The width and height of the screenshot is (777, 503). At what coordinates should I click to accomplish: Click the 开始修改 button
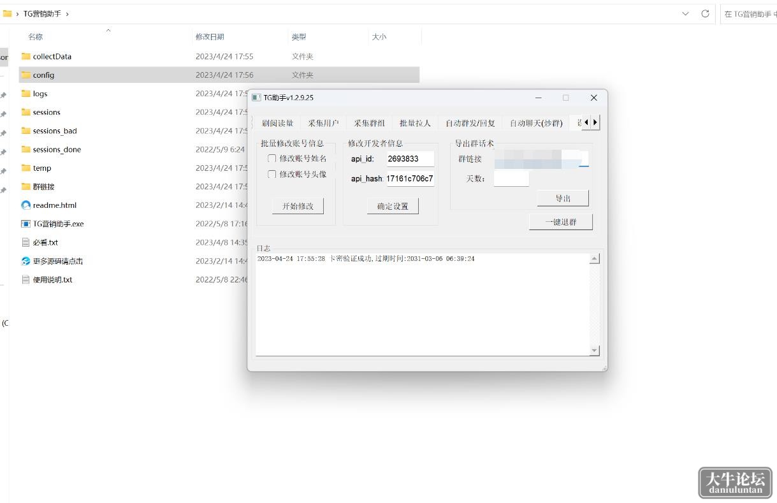click(x=298, y=206)
